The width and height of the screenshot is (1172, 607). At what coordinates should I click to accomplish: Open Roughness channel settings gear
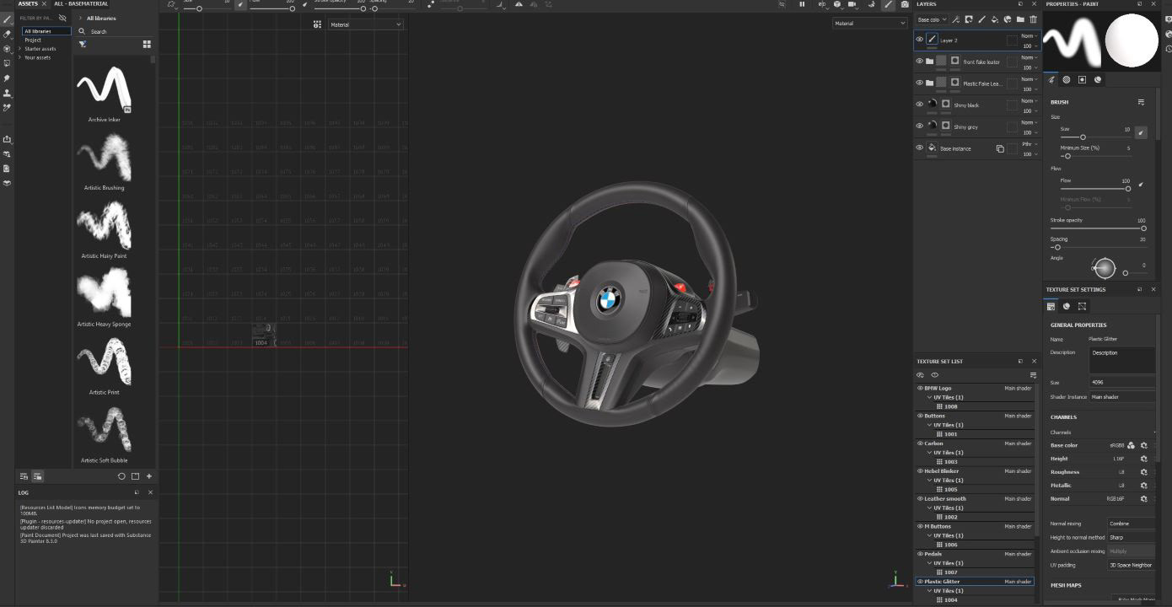coord(1144,472)
